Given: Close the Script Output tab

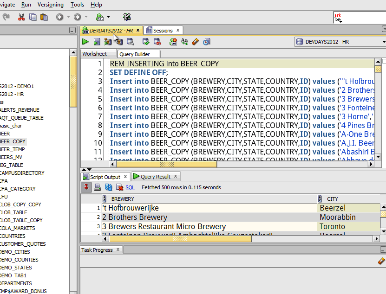Looking at the screenshot, I should point(125,177).
